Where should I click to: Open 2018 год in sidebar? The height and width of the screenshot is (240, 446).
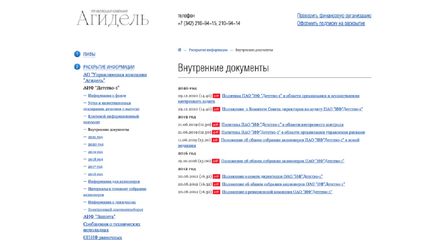tap(95, 160)
